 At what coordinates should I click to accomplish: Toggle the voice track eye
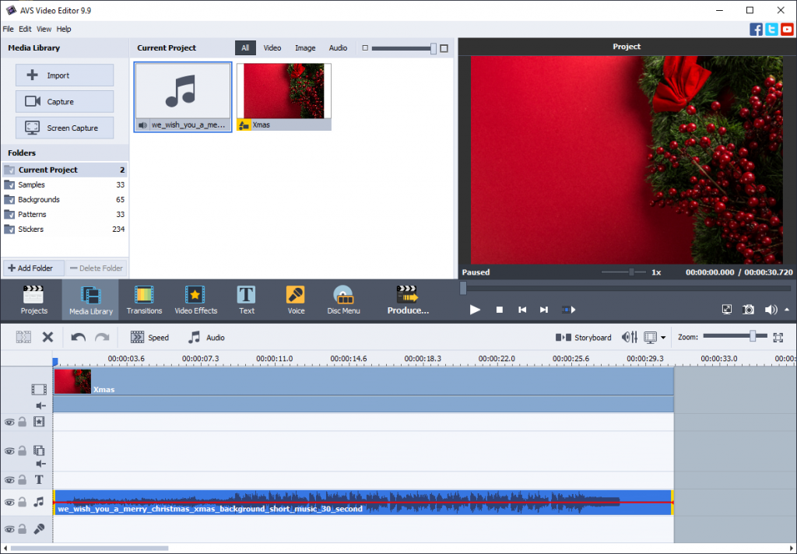9,529
